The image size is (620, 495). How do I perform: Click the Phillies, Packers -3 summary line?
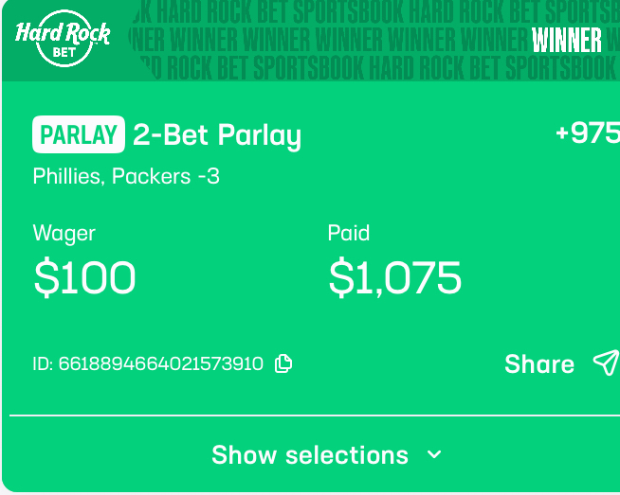[126, 176]
